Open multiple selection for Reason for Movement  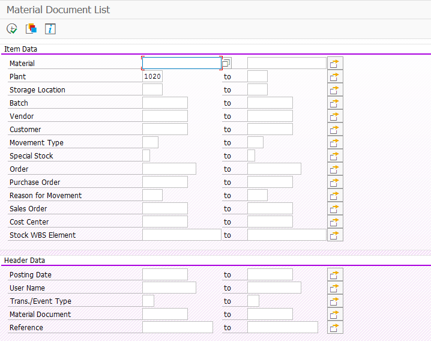(x=335, y=196)
